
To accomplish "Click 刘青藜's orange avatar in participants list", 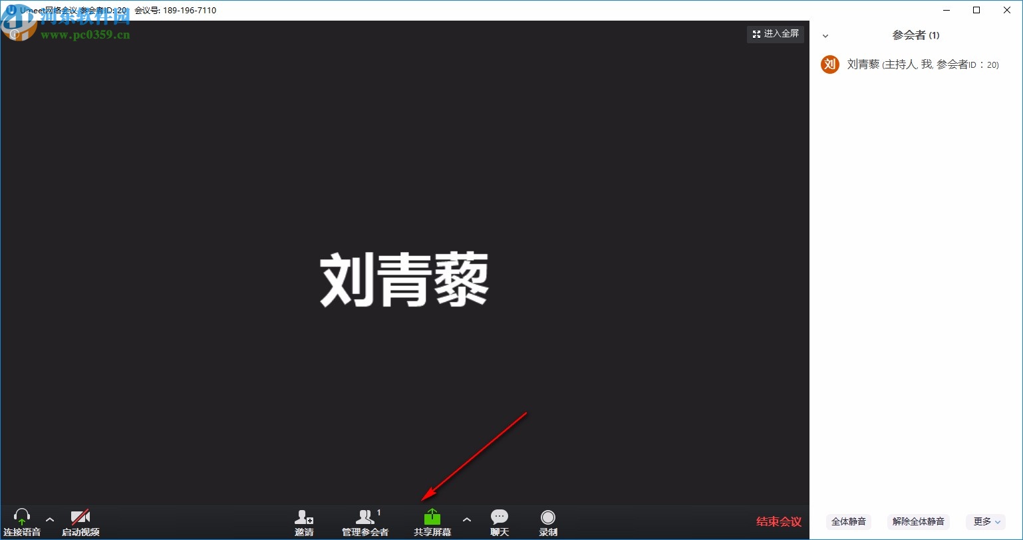I will [829, 65].
